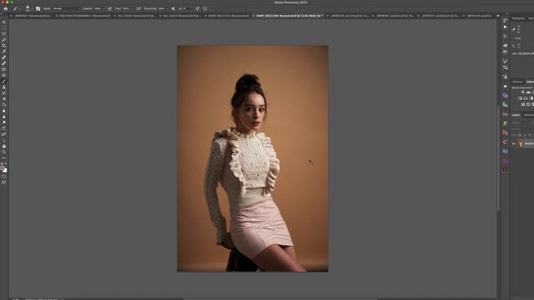534x300 pixels.
Task: Click the Change Screen Mode icon
Action: click(x=3, y=182)
